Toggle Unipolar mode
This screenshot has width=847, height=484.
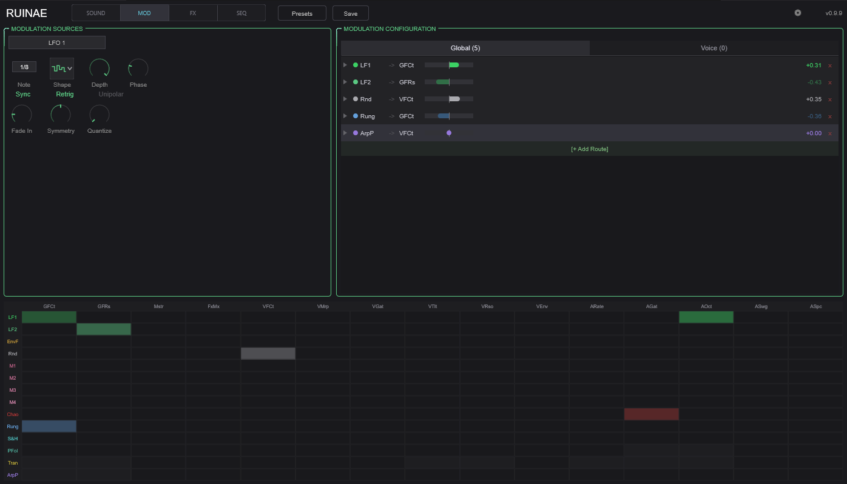click(111, 95)
